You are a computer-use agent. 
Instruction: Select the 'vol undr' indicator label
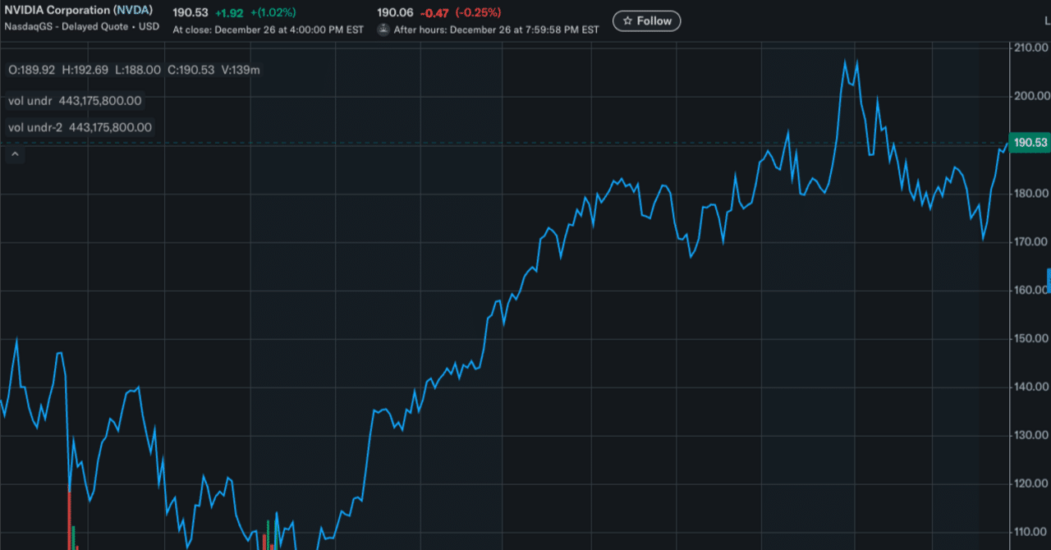(30, 101)
